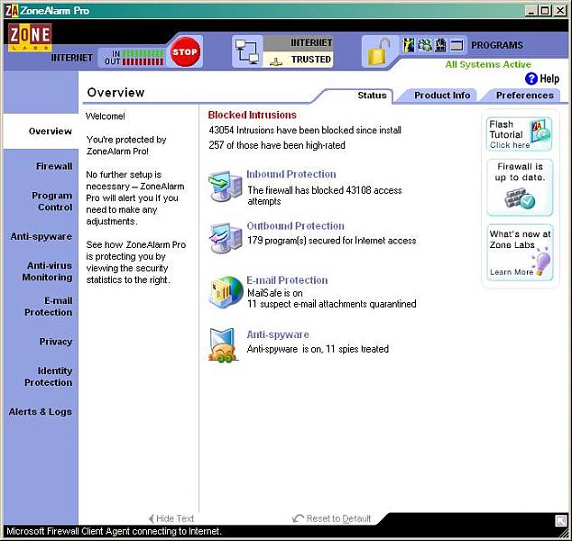572x541 pixels.
Task: Click the blue Help question mark icon
Action: pos(531,78)
